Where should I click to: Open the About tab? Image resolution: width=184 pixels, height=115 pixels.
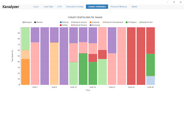134,6
